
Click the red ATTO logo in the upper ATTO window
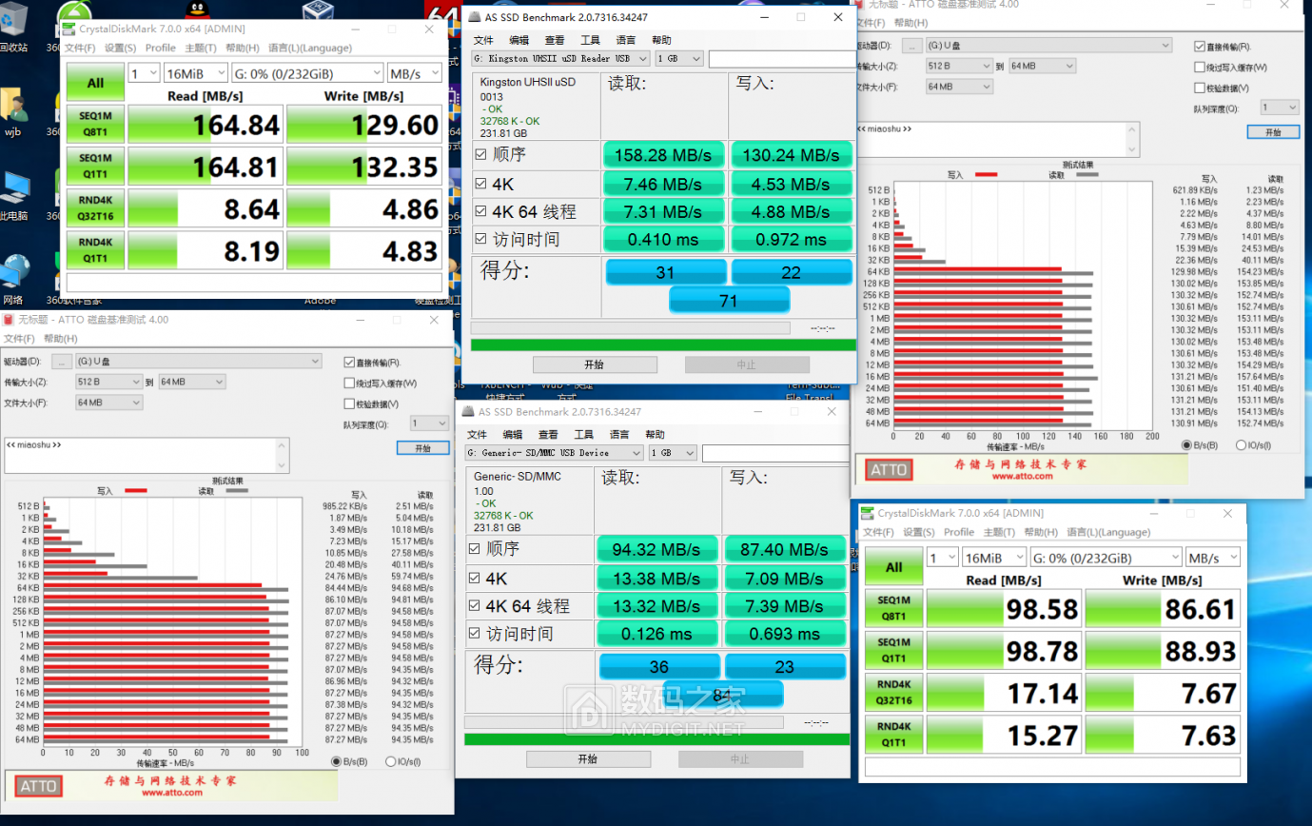pos(889,469)
